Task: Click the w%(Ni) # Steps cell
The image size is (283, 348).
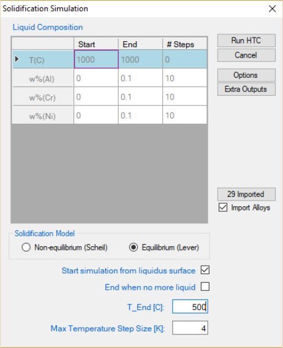Action: pyautogui.click(x=184, y=115)
